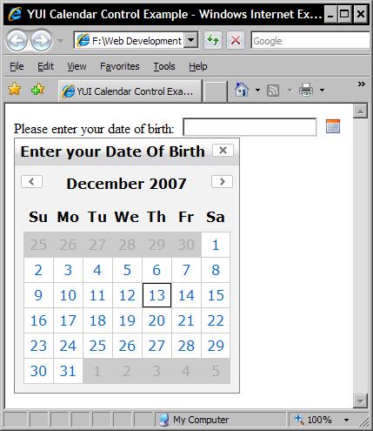373x431 pixels.
Task: Go to next month in calendar
Action: click(222, 182)
